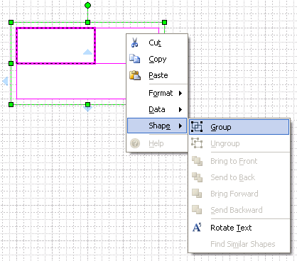The height and width of the screenshot is (261, 297).
Task: Open the Shape submenu
Action: pyautogui.click(x=157, y=126)
